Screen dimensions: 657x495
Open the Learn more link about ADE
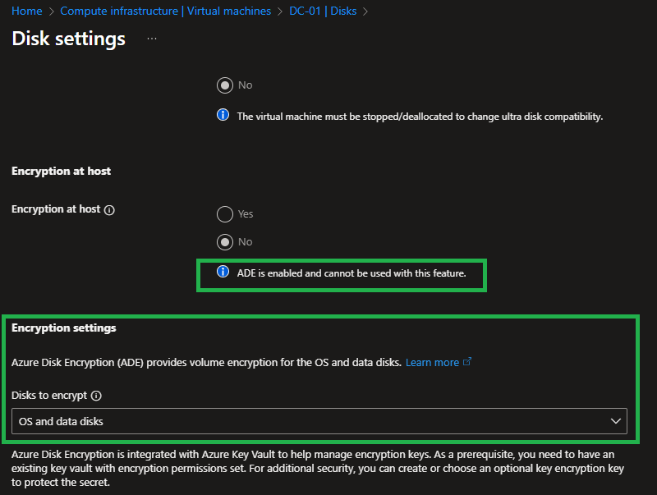point(432,362)
